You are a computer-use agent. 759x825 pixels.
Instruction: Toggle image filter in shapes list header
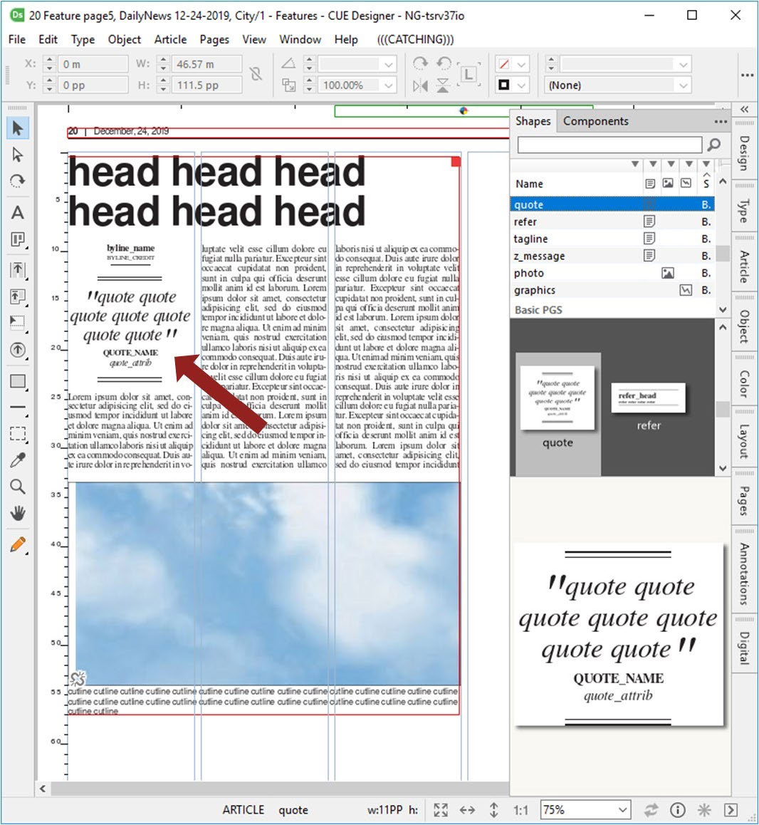coord(668,183)
